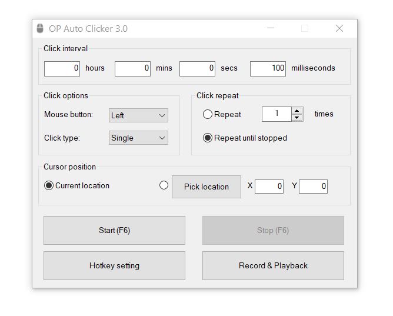Image resolution: width=393 pixels, height=316 pixels.
Task: Open the Mouse button dropdown
Action: 138,115
